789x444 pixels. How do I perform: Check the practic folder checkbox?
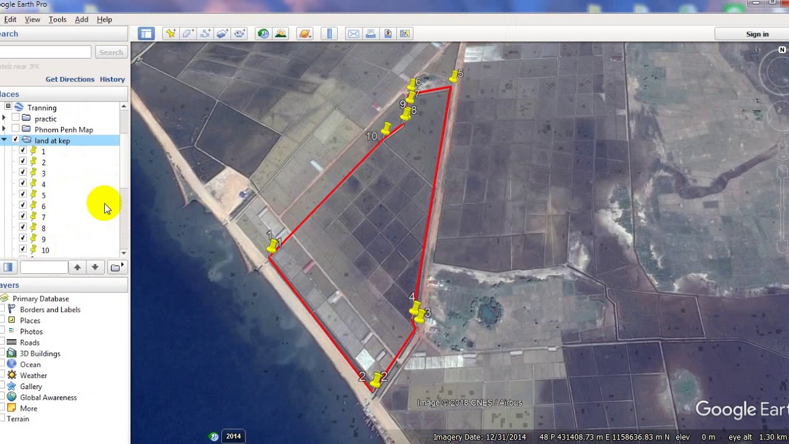(x=16, y=118)
